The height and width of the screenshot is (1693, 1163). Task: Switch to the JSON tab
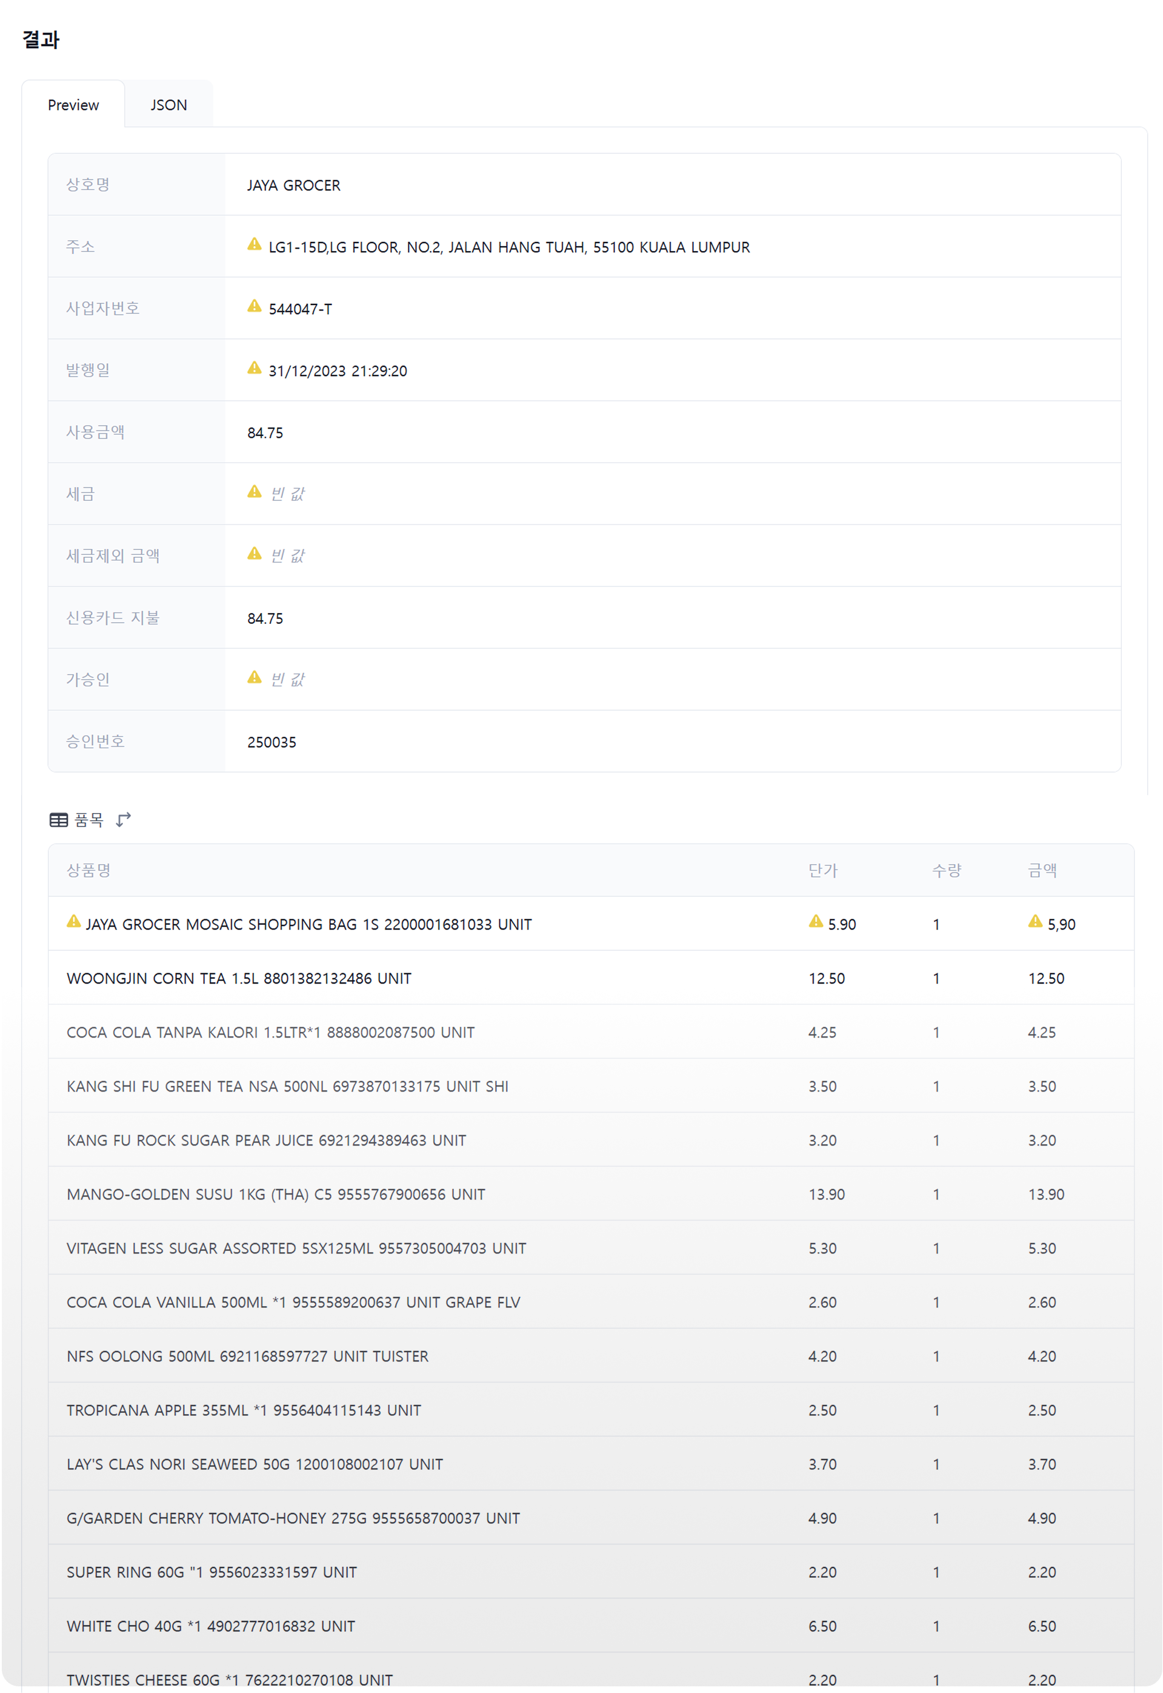click(x=168, y=105)
